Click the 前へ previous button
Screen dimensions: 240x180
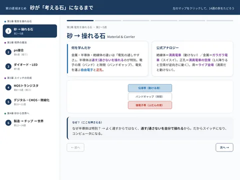point(75,147)
